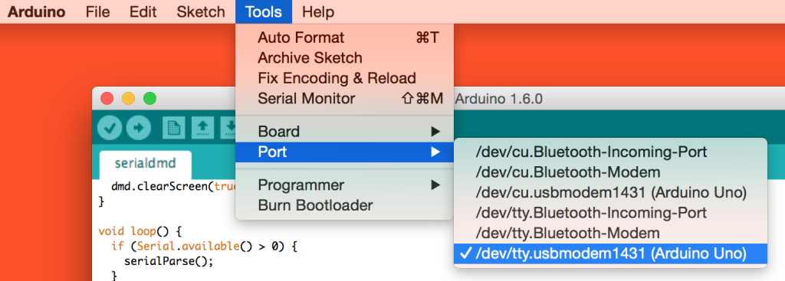
Task: Select checked /dev/tty.usbmodem1431 Arduino Uno port
Action: pyautogui.click(x=610, y=253)
